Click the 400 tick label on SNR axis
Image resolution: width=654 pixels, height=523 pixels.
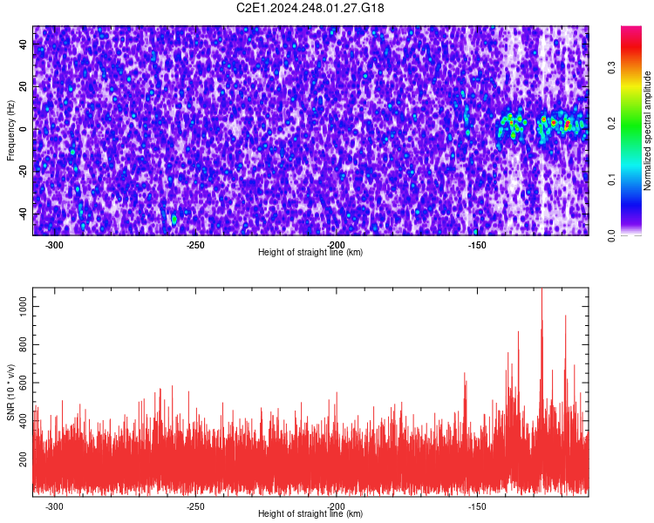coord(24,421)
